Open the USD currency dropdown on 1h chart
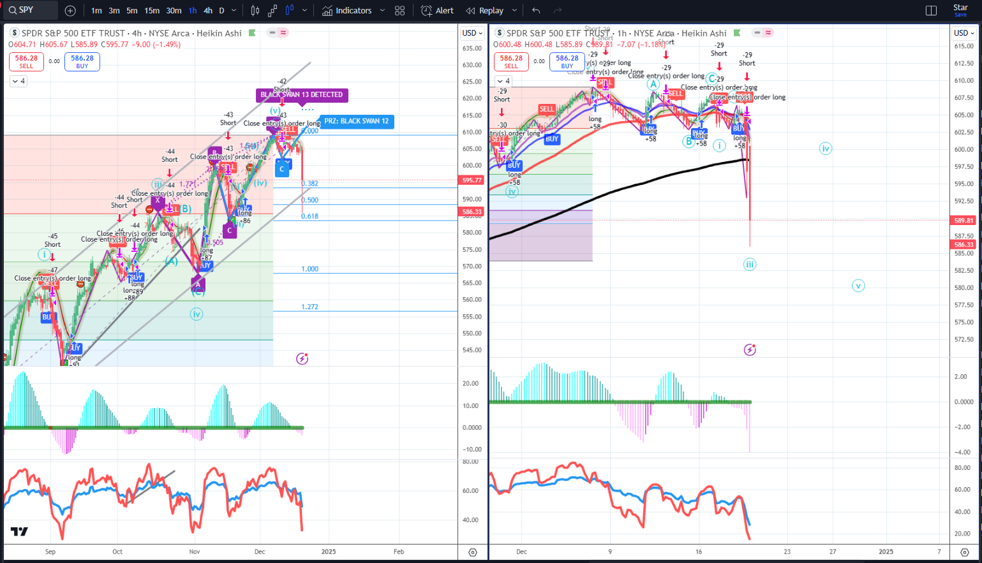The image size is (982, 563). pyautogui.click(x=964, y=33)
